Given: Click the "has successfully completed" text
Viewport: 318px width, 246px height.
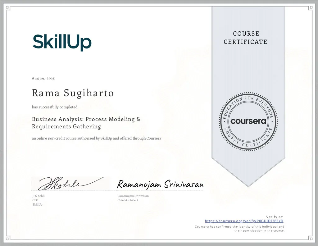Looking at the screenshot, I should 55,107.
